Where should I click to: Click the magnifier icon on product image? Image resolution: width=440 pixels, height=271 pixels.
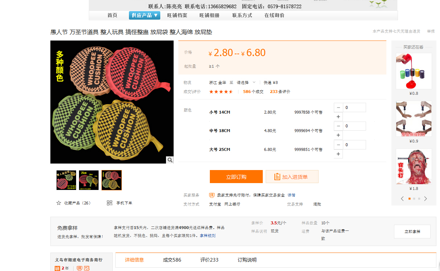(170, 160)
